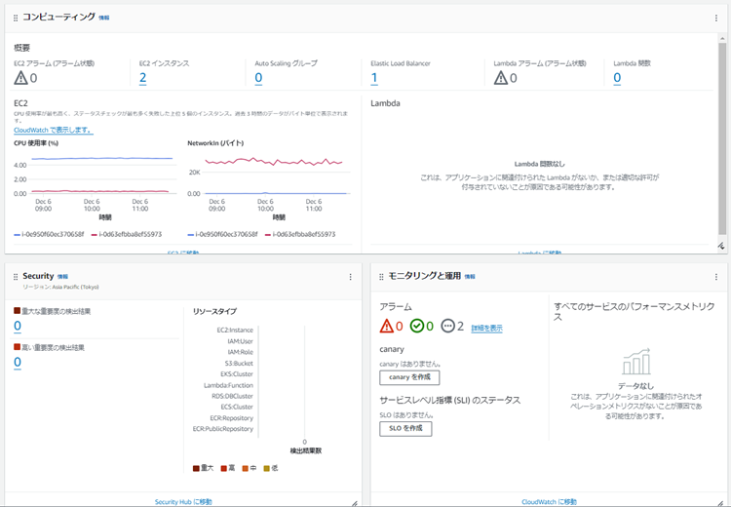Click the 重大 legend color swatch
This screenshot has height=507, width=731.
197,468
